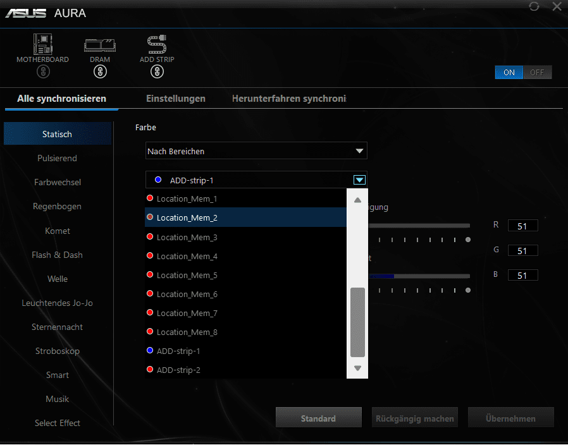This screenshot has width=568, height=445.
Task: Choose Location_Mem_2 from the list
Action: [245, 217]
